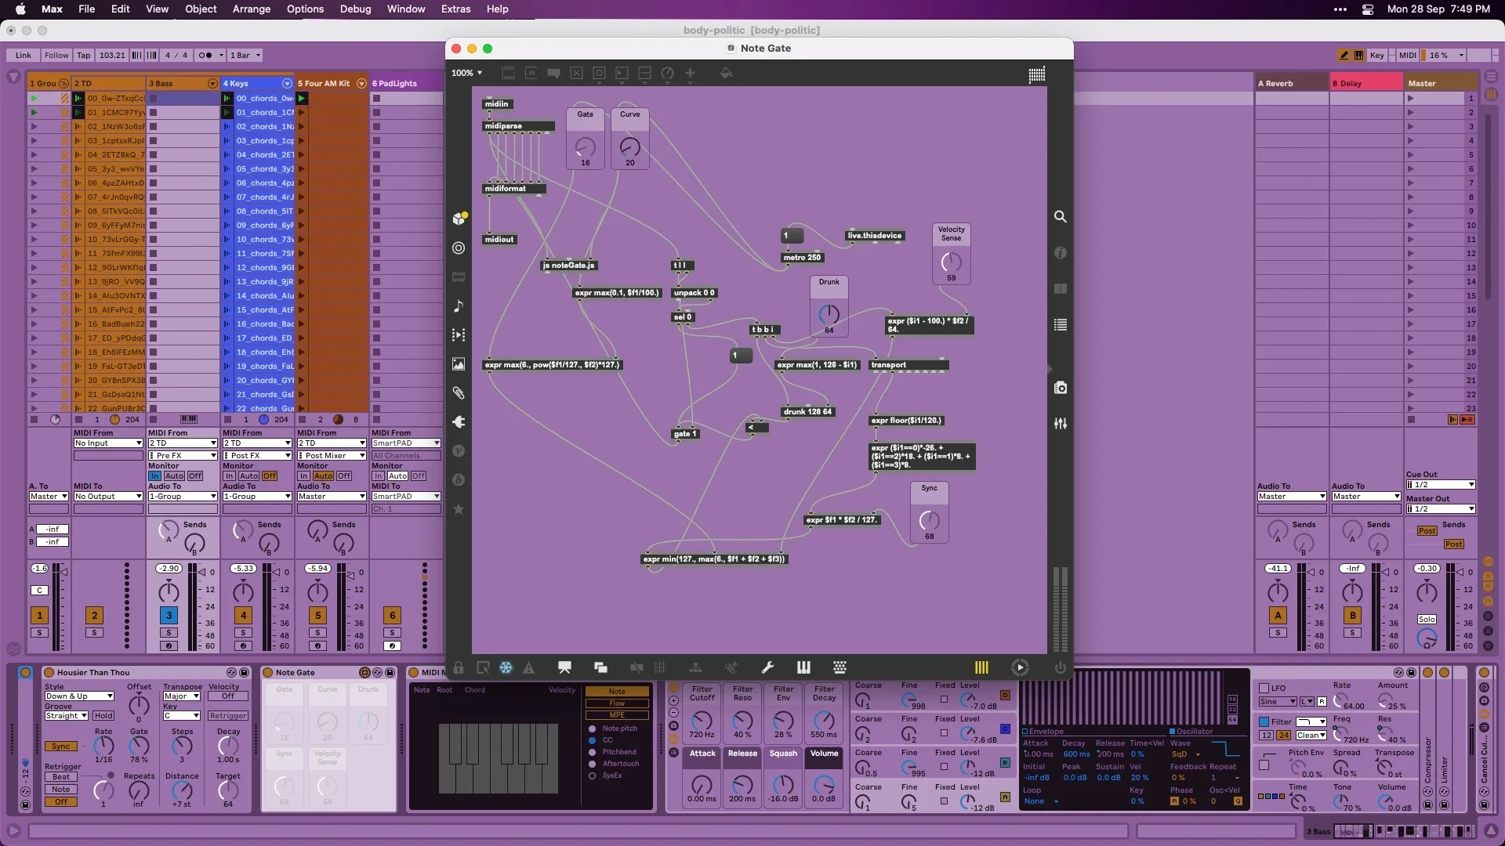This screenshot has height=846, width=1505.
Task: Open the calendar grid icon at toolbar right
Action: [1036, 74]
